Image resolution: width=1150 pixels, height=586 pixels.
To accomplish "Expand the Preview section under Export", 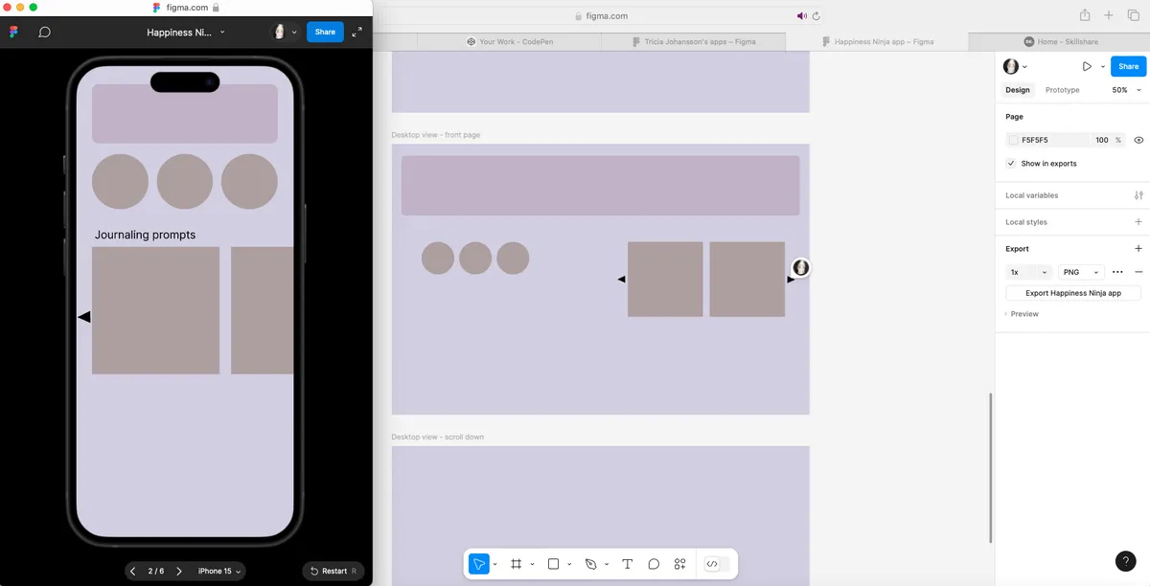I will [1023, 314].
